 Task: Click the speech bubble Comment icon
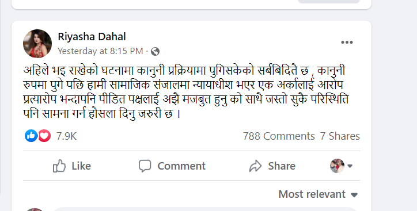coord(145,166)
